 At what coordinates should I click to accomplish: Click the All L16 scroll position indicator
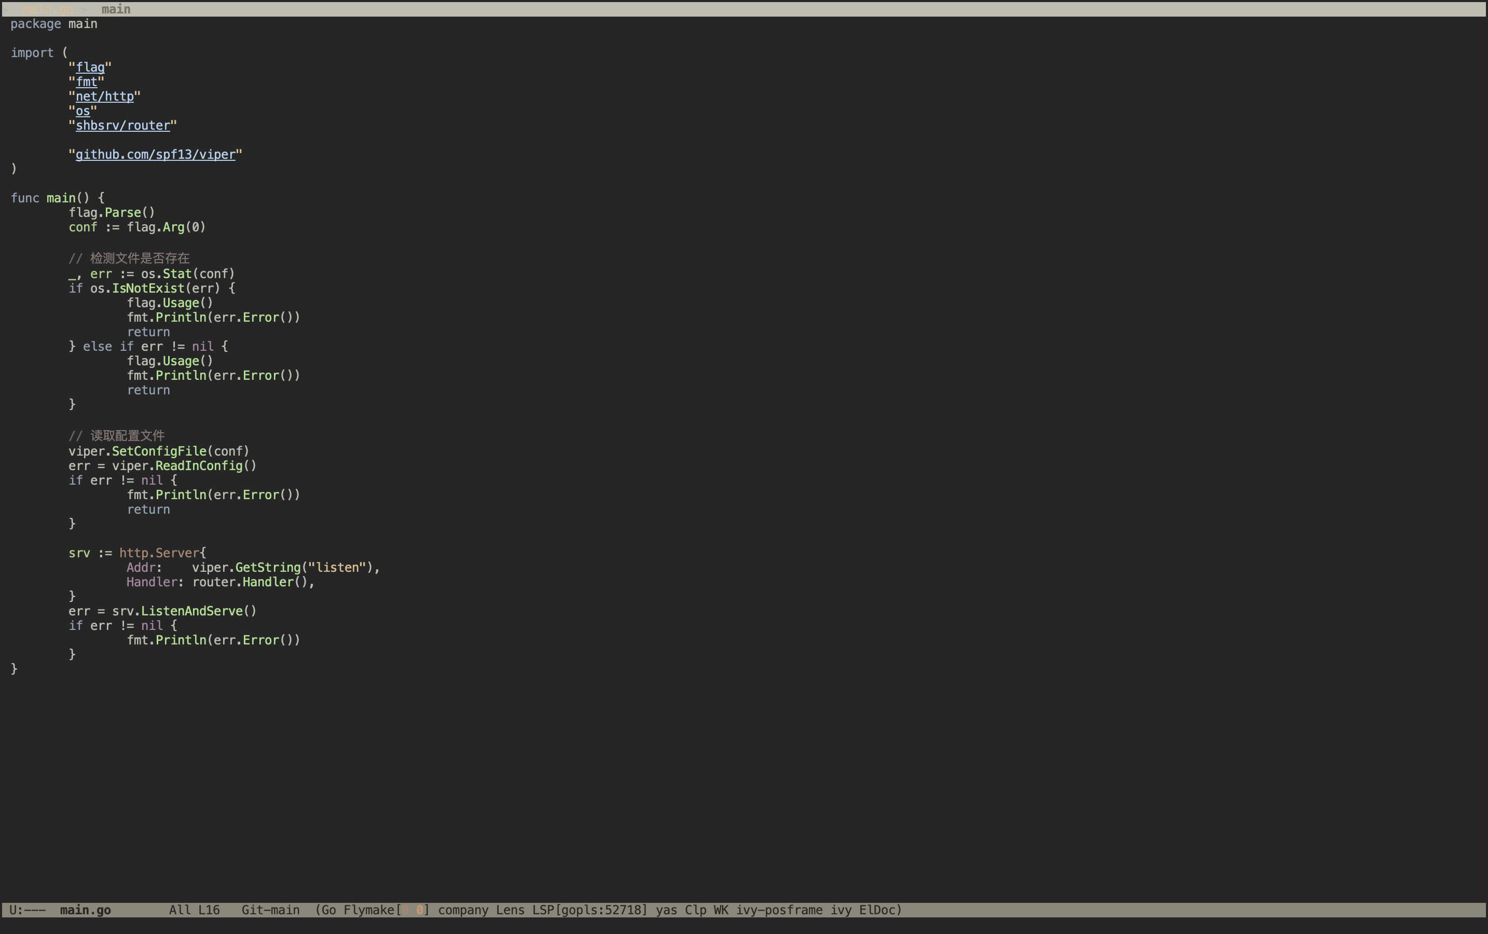194,910
